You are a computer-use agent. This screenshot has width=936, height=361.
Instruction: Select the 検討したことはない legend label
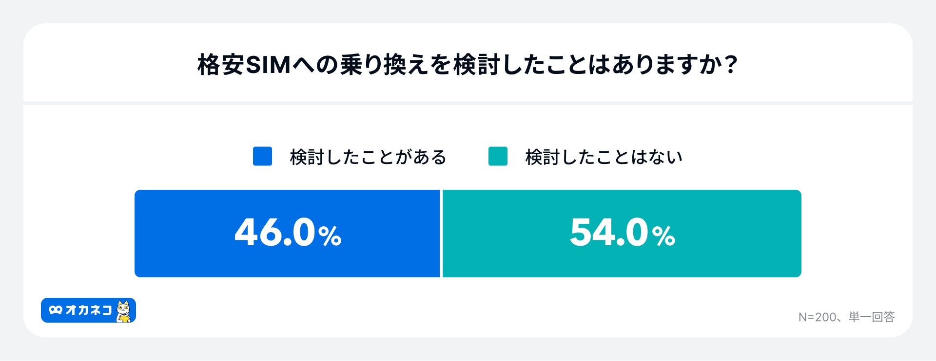pyautogui.click(x=604, y=157)
